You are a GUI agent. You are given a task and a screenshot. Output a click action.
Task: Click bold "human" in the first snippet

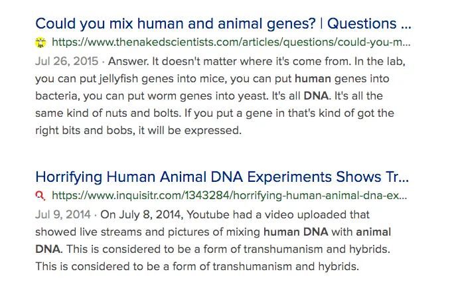[313, 78]
